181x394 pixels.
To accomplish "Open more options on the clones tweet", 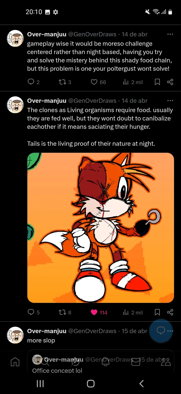I will tap(170, 101).
